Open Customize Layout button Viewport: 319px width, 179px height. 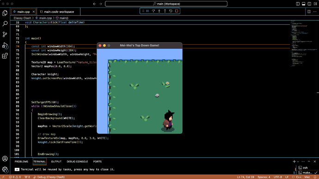pos(315,4)
